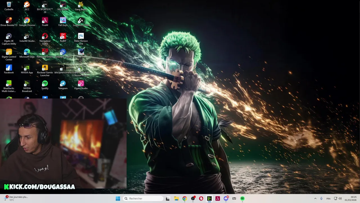This screenshot has width=360, height=203.
Task: Launch Grand Theft Auto V shortcut
Action: [x=81, y=70]
